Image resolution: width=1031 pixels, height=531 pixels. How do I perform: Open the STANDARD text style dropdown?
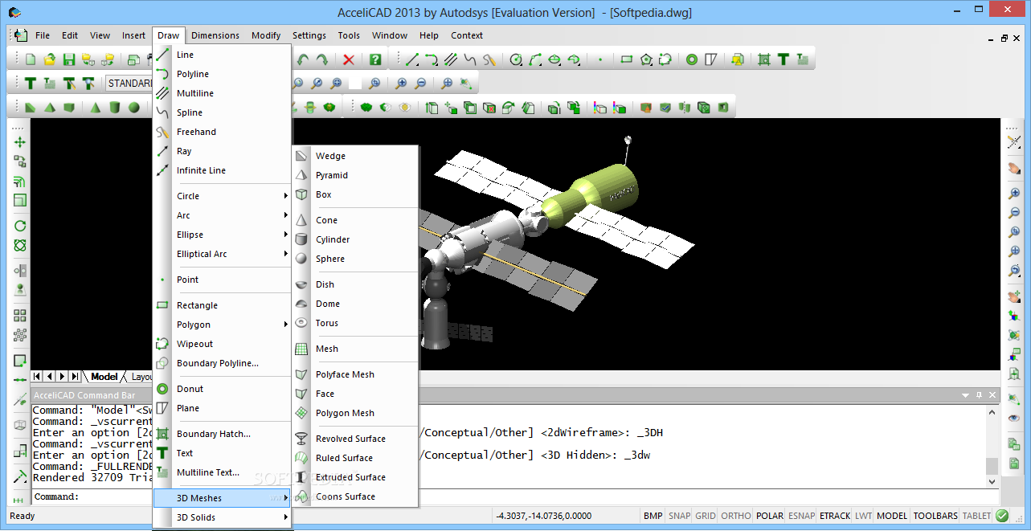(x=129, y=83)
